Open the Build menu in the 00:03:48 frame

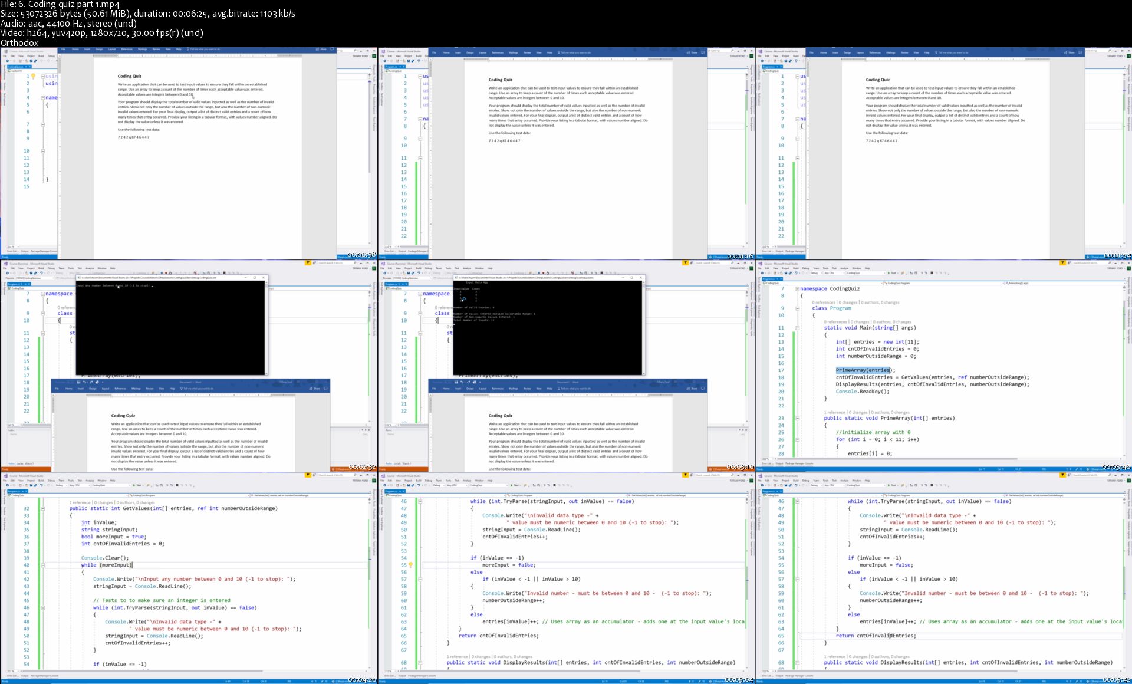point(796,268)
